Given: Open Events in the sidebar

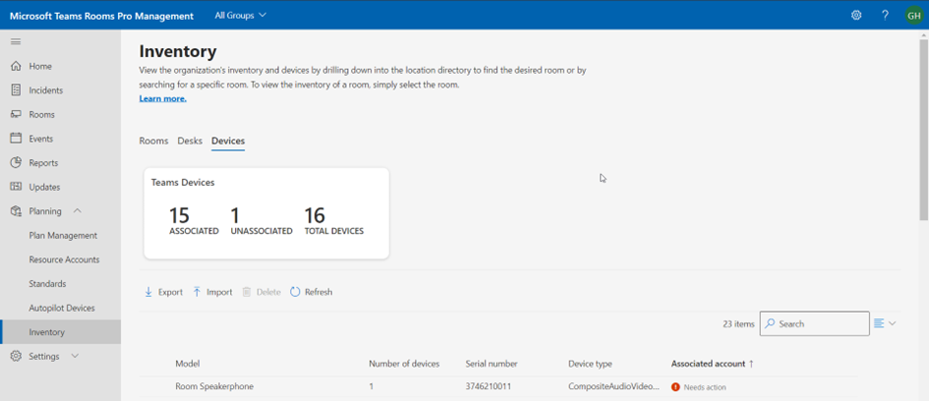Looking at the screenshot, I should (x=41, y=139).
